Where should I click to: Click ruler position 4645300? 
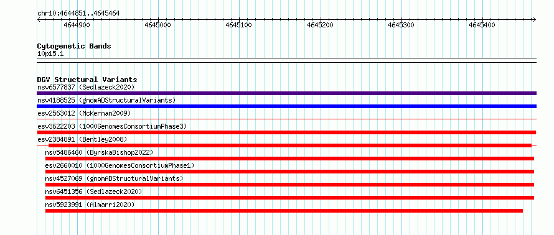(401, 25)
